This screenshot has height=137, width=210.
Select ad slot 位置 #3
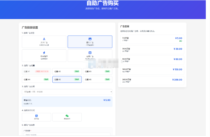point(97,71)
